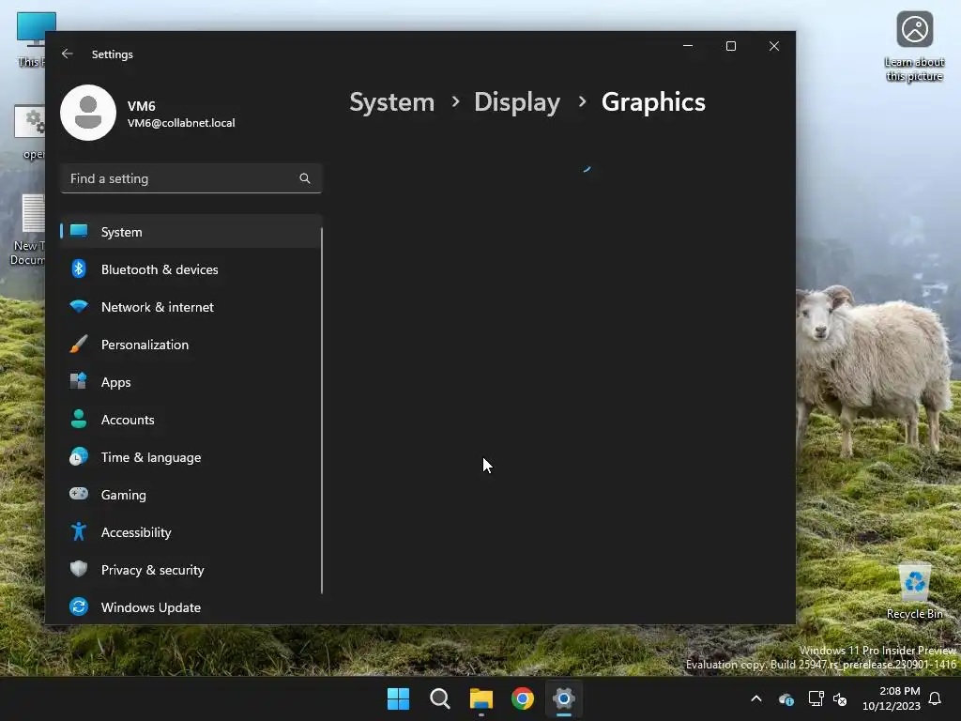Open Privacy & security settings
The image size is (961, 721).
(191, 570)
